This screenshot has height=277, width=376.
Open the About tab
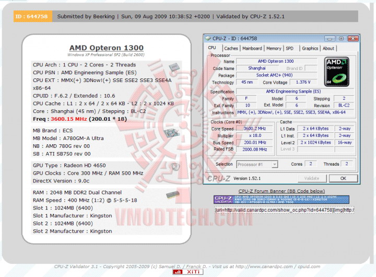328,49
